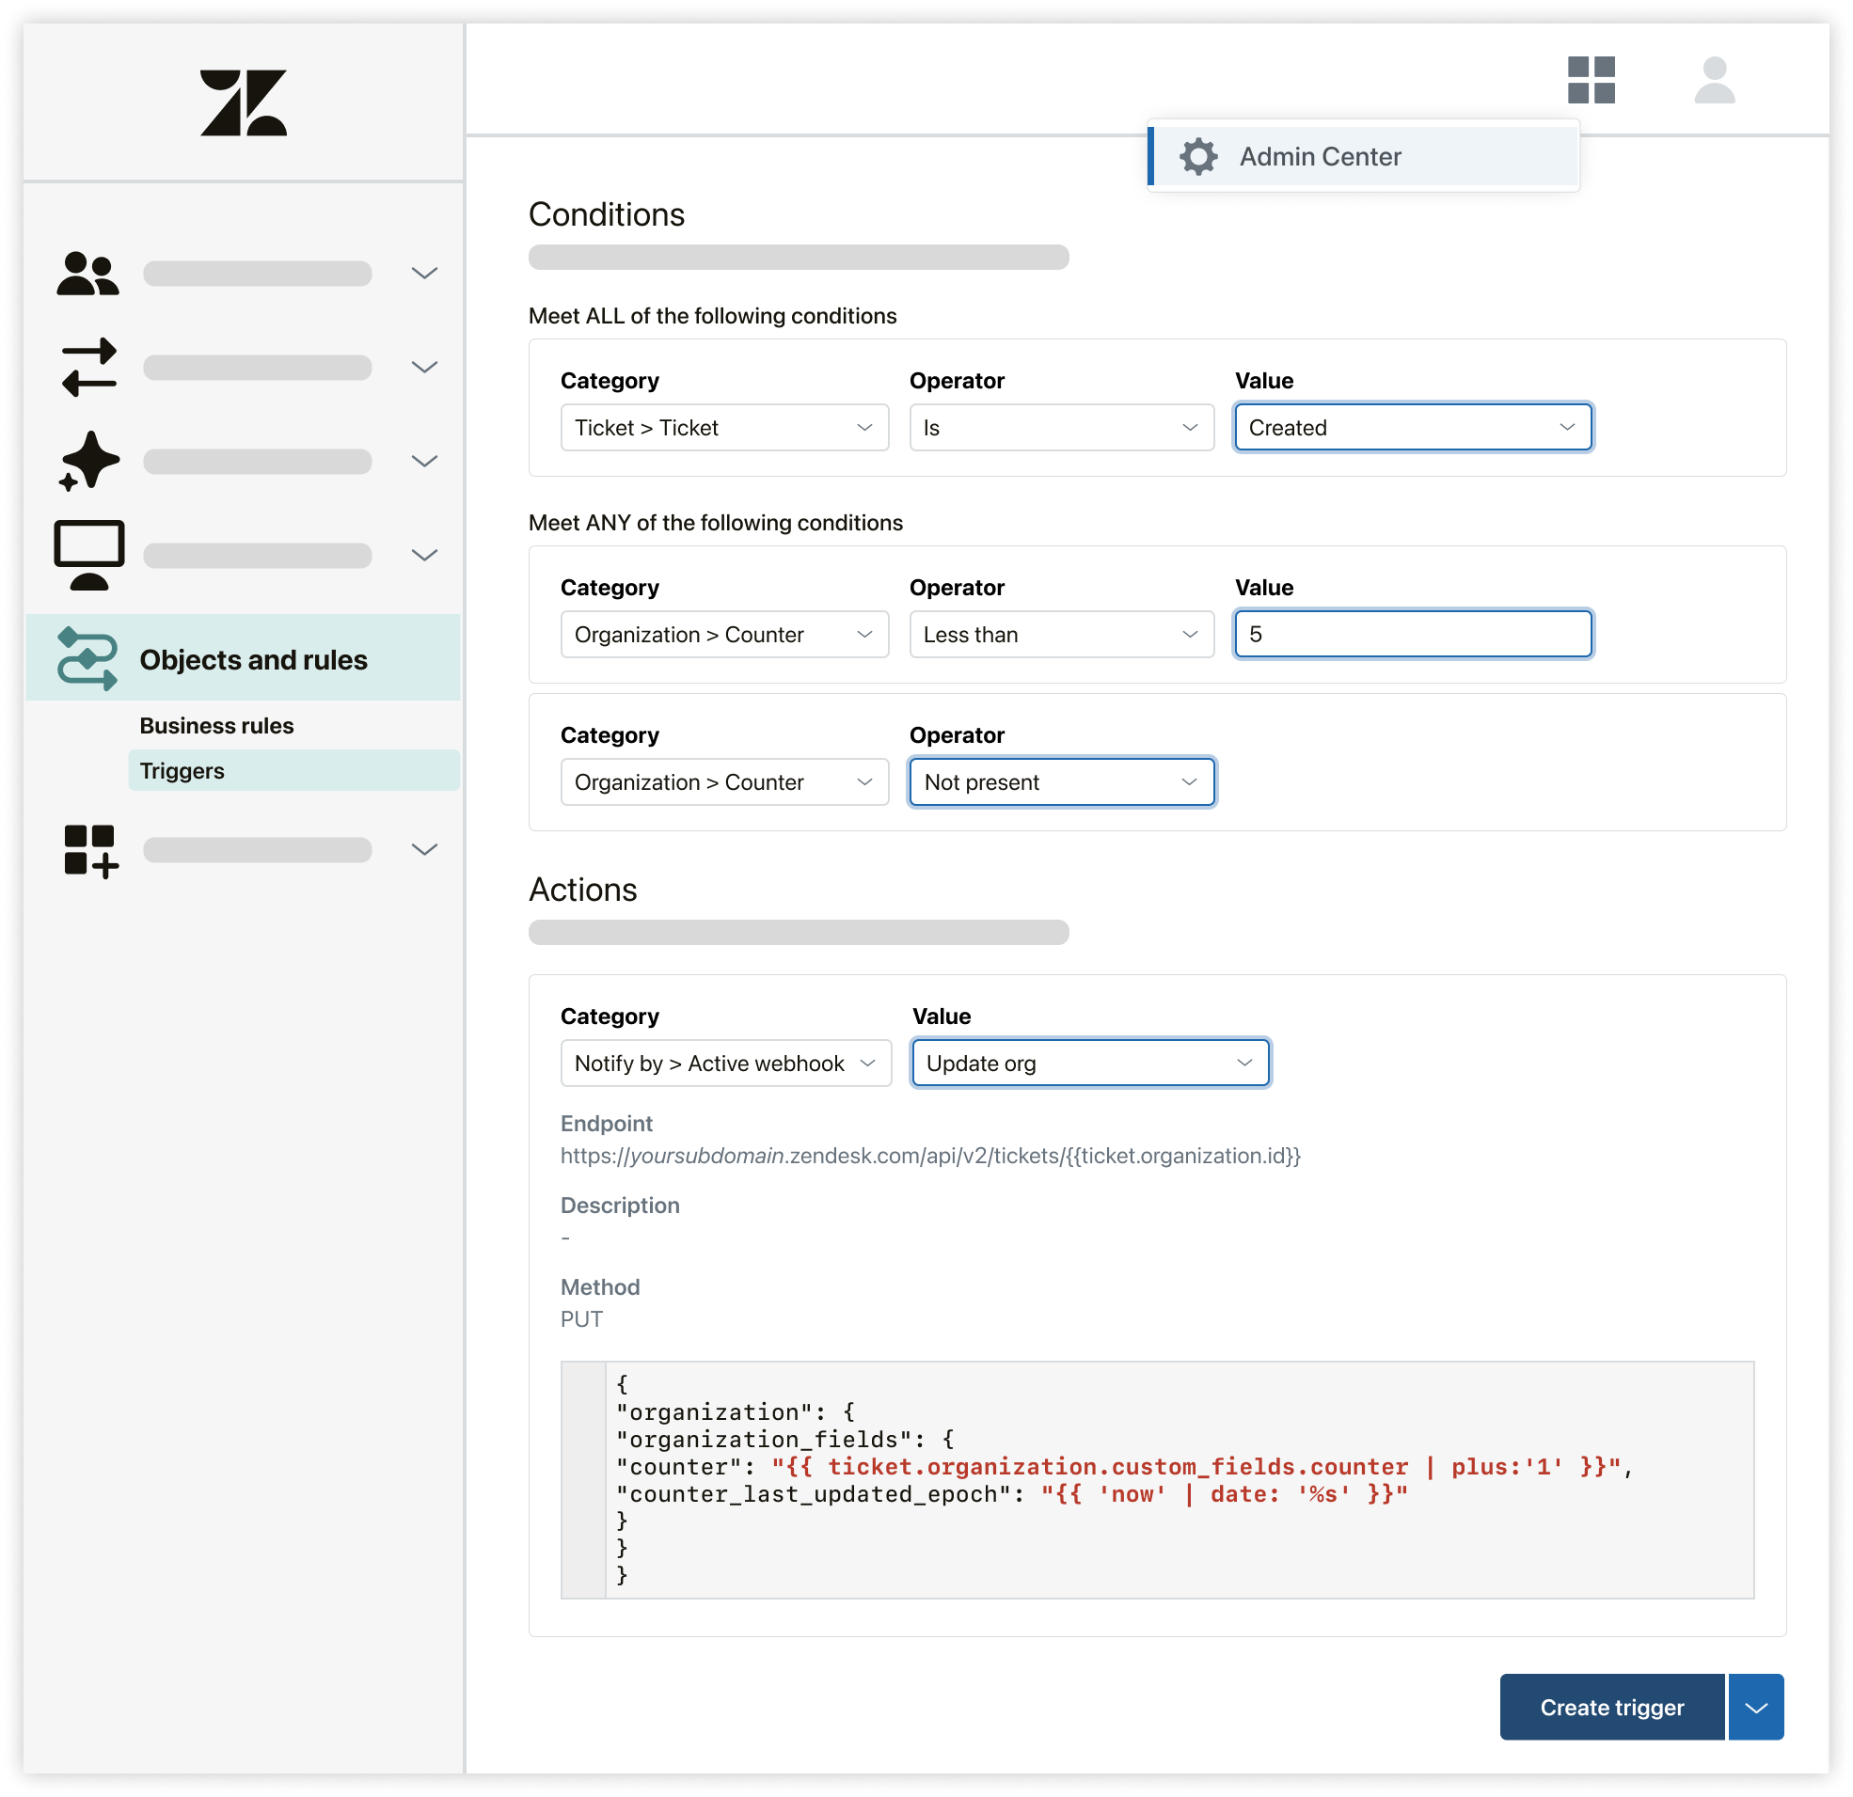Click the Create trigger button
This screenshot has height=1797, width=1853.
1611,1708
